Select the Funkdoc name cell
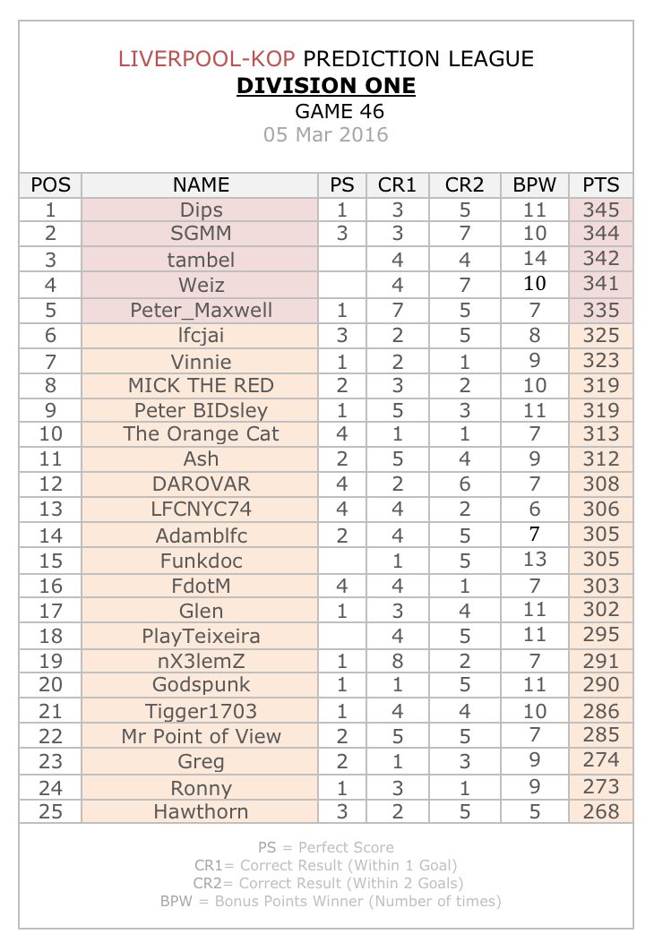Screen dimensions: 654x951 (200, 561)
